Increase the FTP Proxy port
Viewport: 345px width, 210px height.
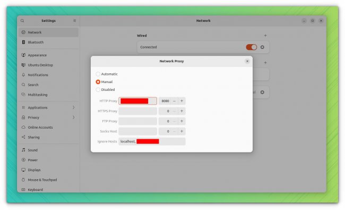(x=182, y=121)
